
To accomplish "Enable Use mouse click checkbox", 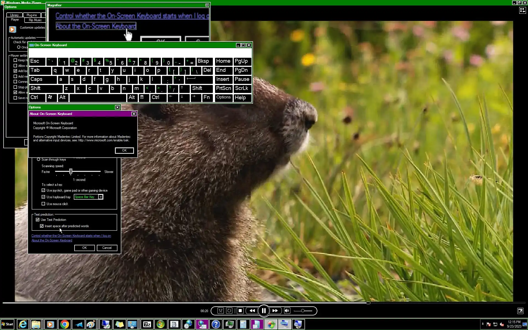I will coord(43,204).
